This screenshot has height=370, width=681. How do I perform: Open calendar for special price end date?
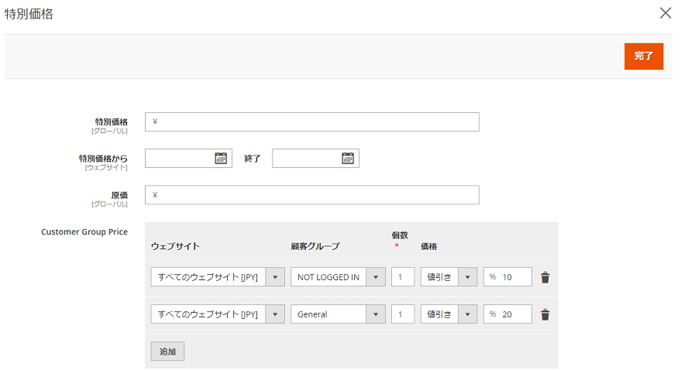[x=348, y=159]
